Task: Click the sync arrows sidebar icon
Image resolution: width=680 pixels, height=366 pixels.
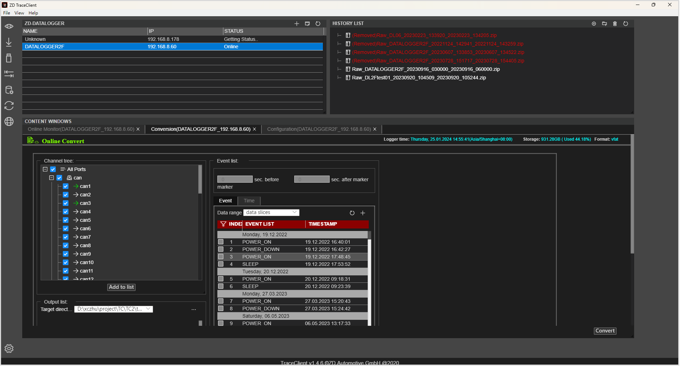Action: [9, 106]
